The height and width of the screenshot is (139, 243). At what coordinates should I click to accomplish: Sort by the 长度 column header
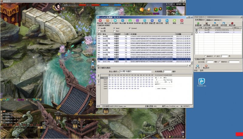(x=127, y=34)
